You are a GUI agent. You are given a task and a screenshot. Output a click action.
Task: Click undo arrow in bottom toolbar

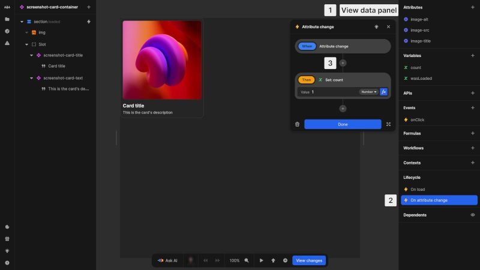pyautogui.click(x=205, y=260)
